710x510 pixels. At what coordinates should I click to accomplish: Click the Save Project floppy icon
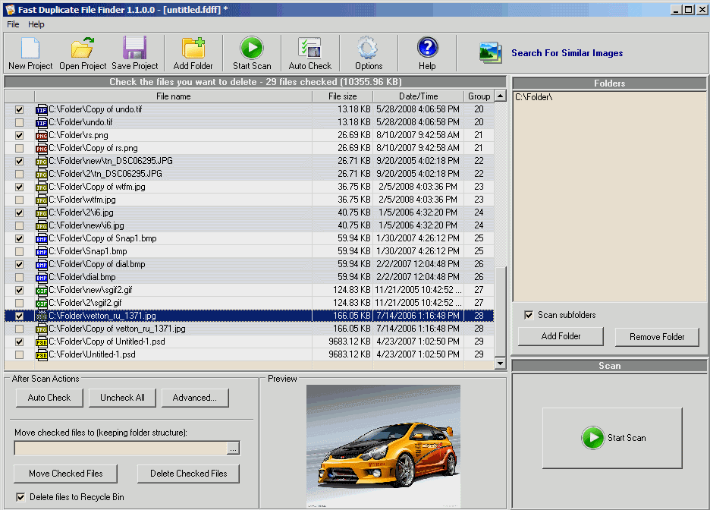pyautogui.click(x=135, y=49)
